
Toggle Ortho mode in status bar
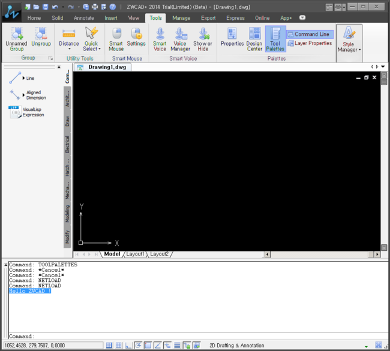128,345
